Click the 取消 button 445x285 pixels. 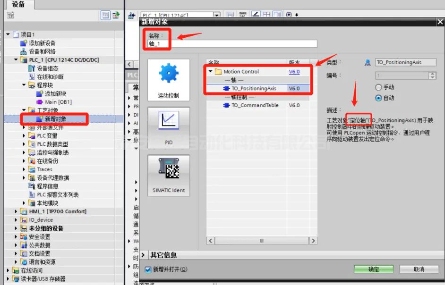point(419,269)
